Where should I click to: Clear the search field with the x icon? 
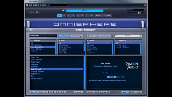(x=140, y=36)
